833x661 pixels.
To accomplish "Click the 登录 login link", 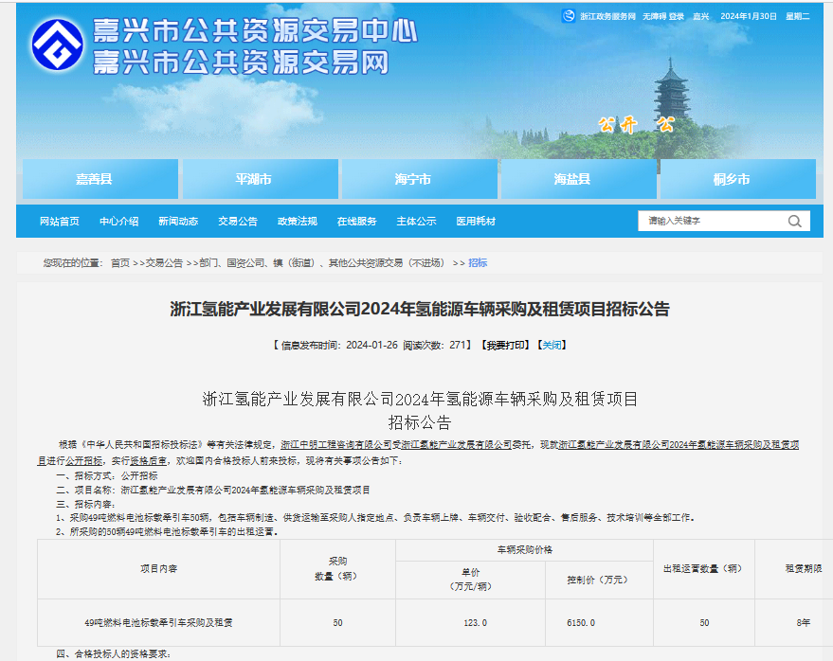I will click(676, 16).
